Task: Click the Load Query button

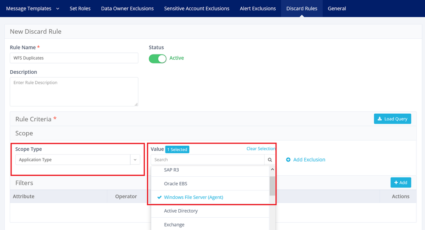Action: [x=392, y=119]
